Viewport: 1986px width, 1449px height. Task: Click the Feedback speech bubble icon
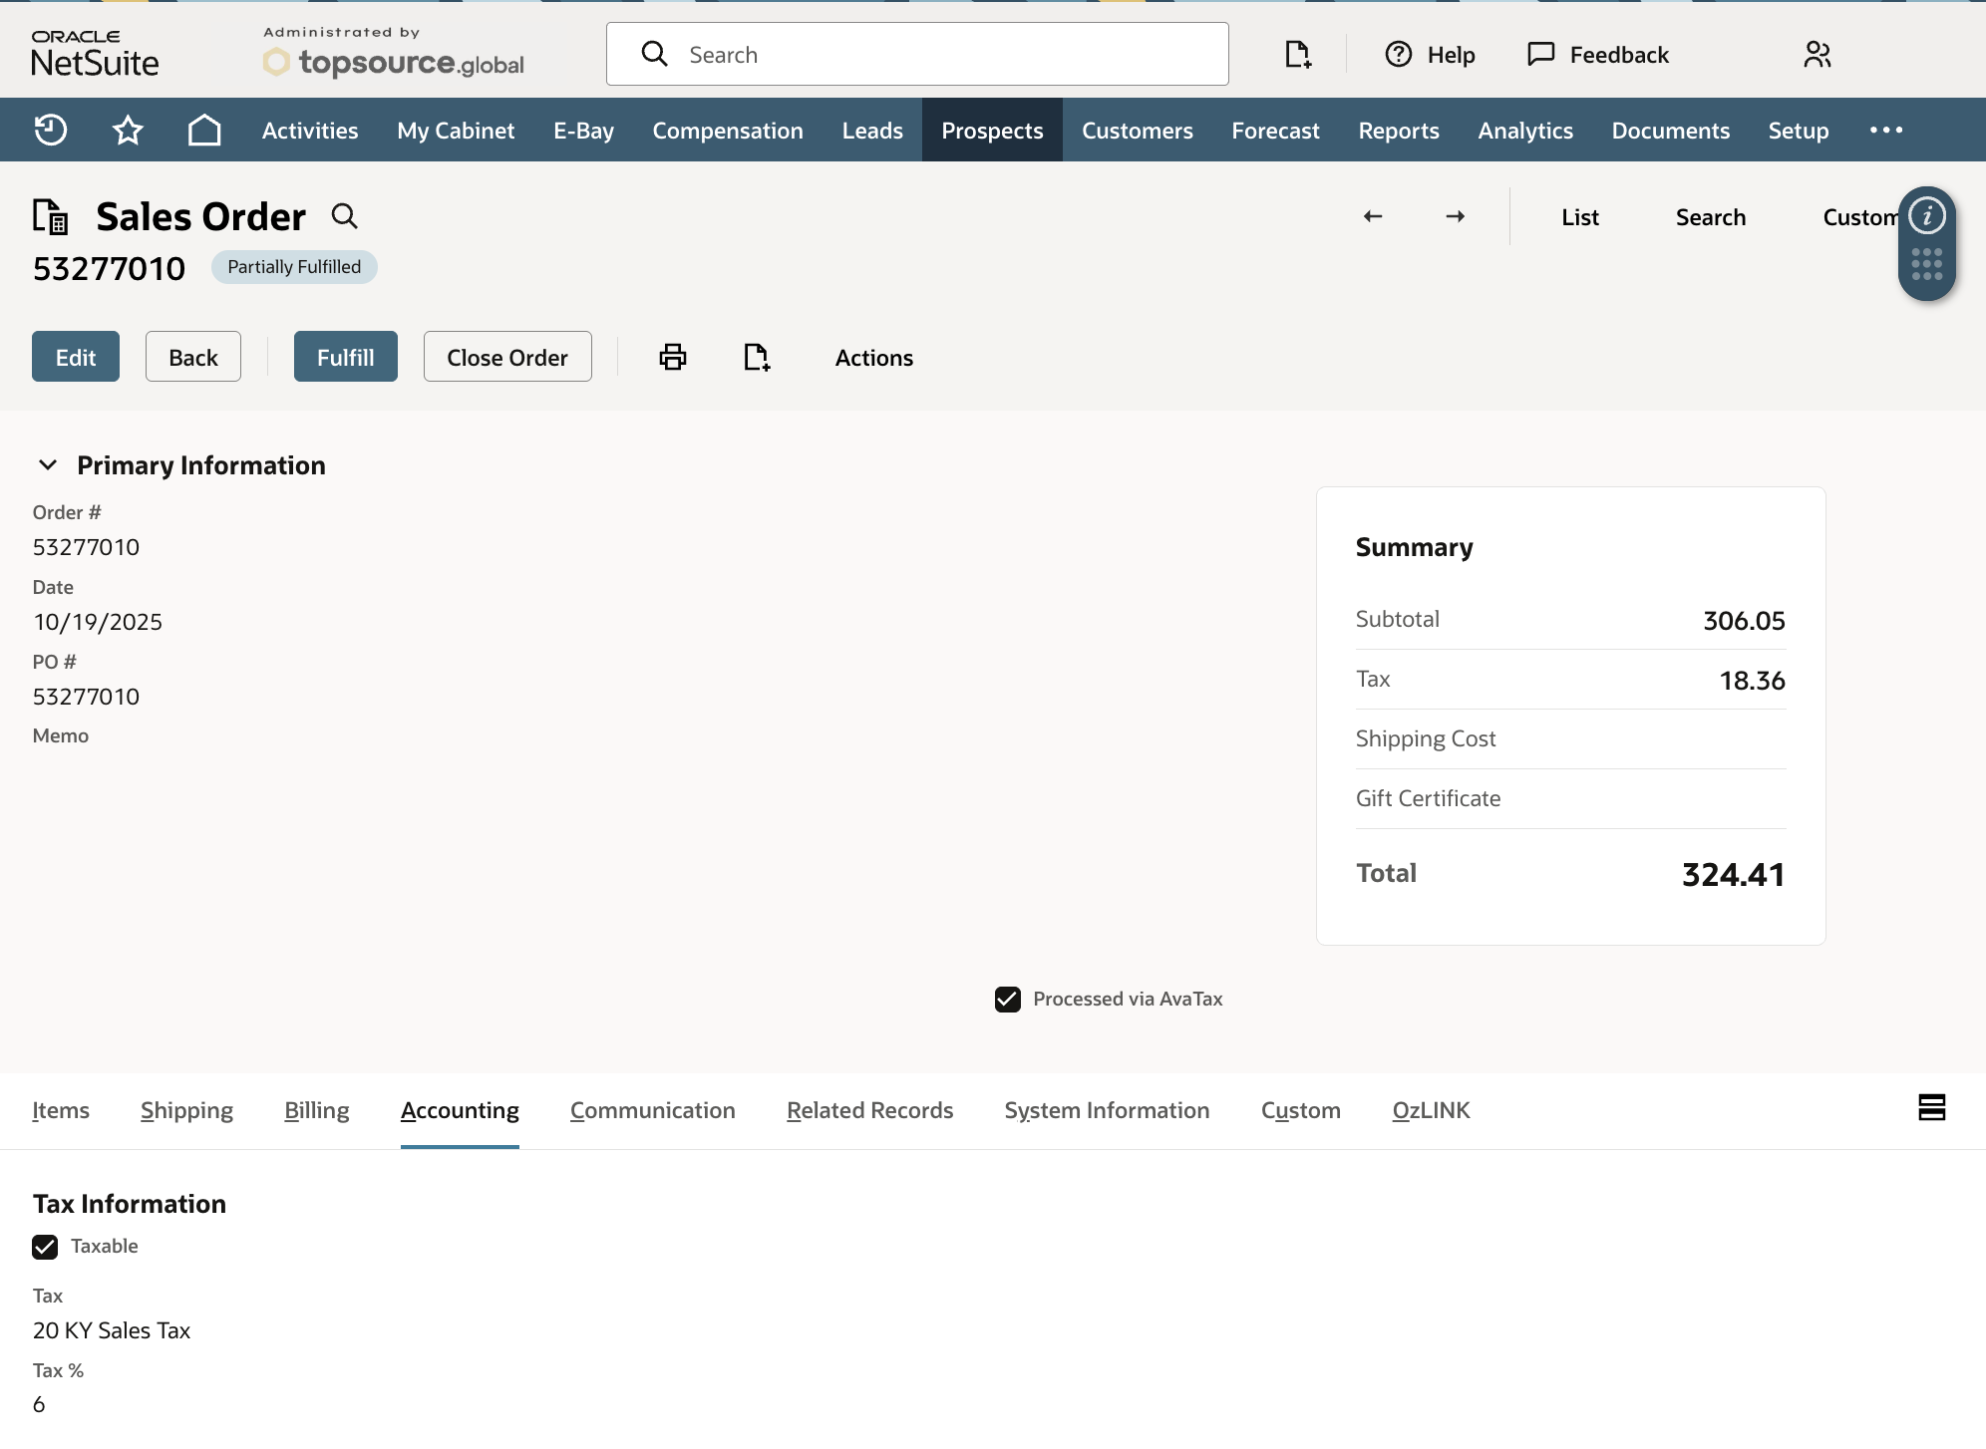tap(1541, 54)
